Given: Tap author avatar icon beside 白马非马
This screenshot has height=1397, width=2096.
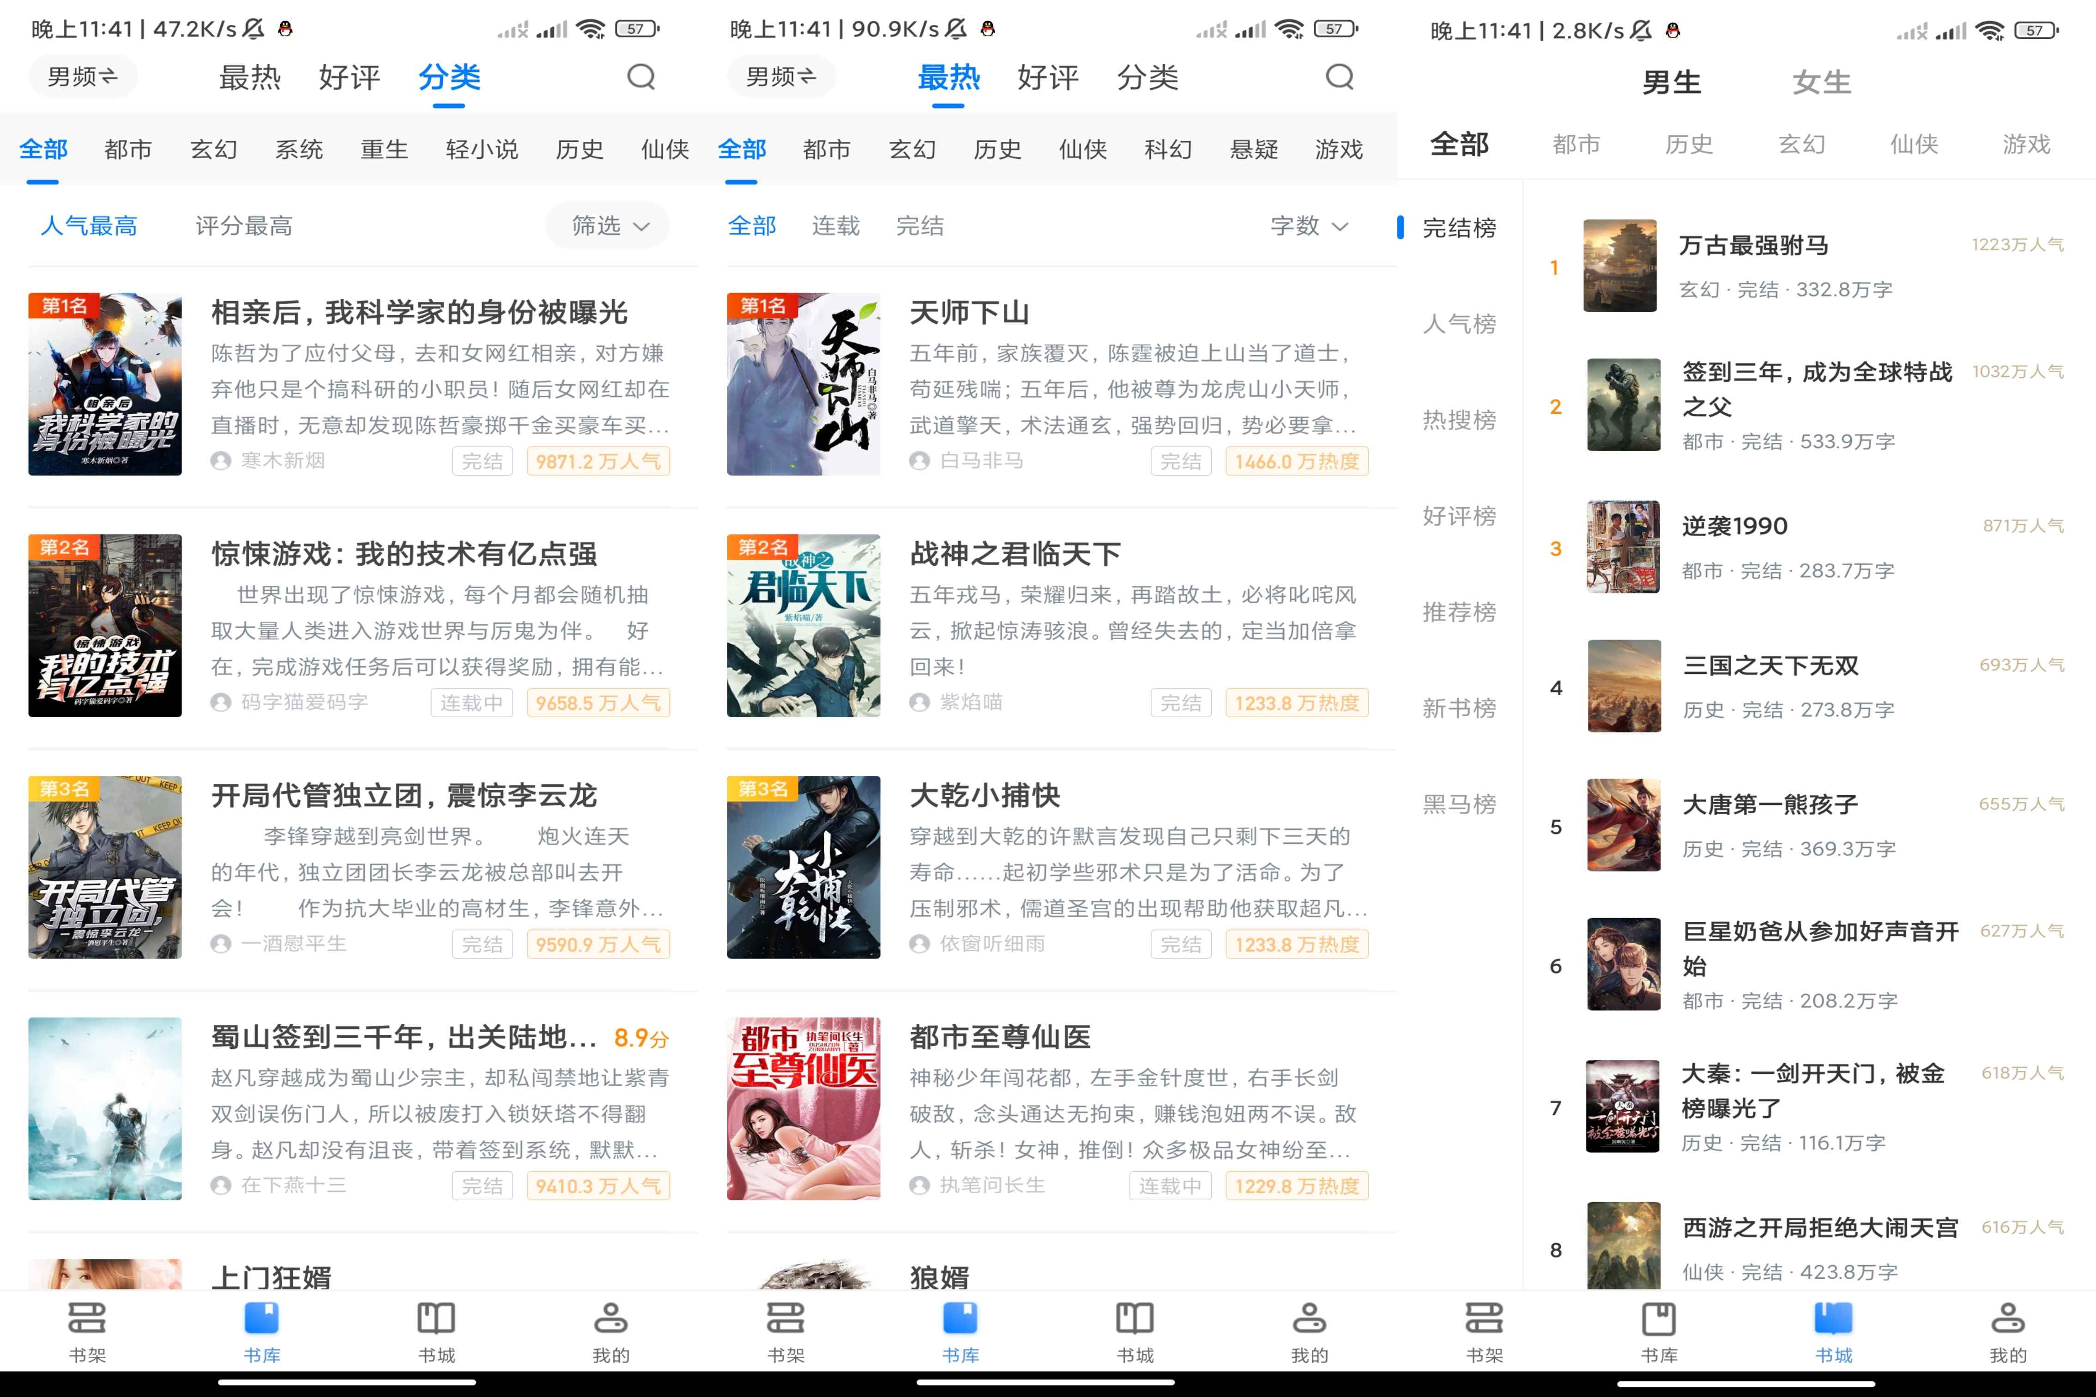Looking at the screenshot, I should coord(919,460).
